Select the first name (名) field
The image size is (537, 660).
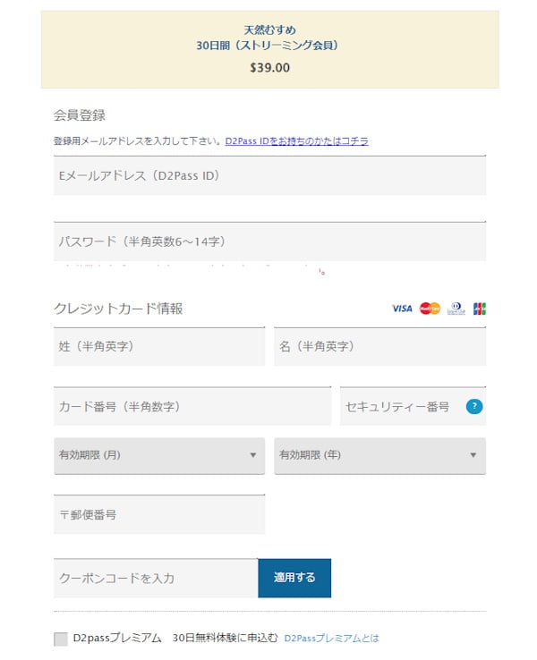click(x=379, y=346)
